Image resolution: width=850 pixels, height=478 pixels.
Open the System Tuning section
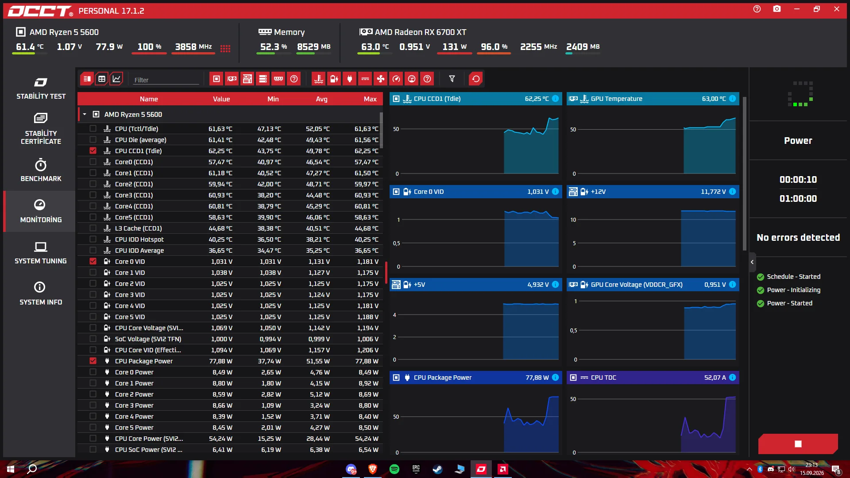[x=41, y=253]
